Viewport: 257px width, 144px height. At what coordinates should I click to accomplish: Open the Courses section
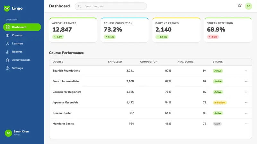click(22, 35)
